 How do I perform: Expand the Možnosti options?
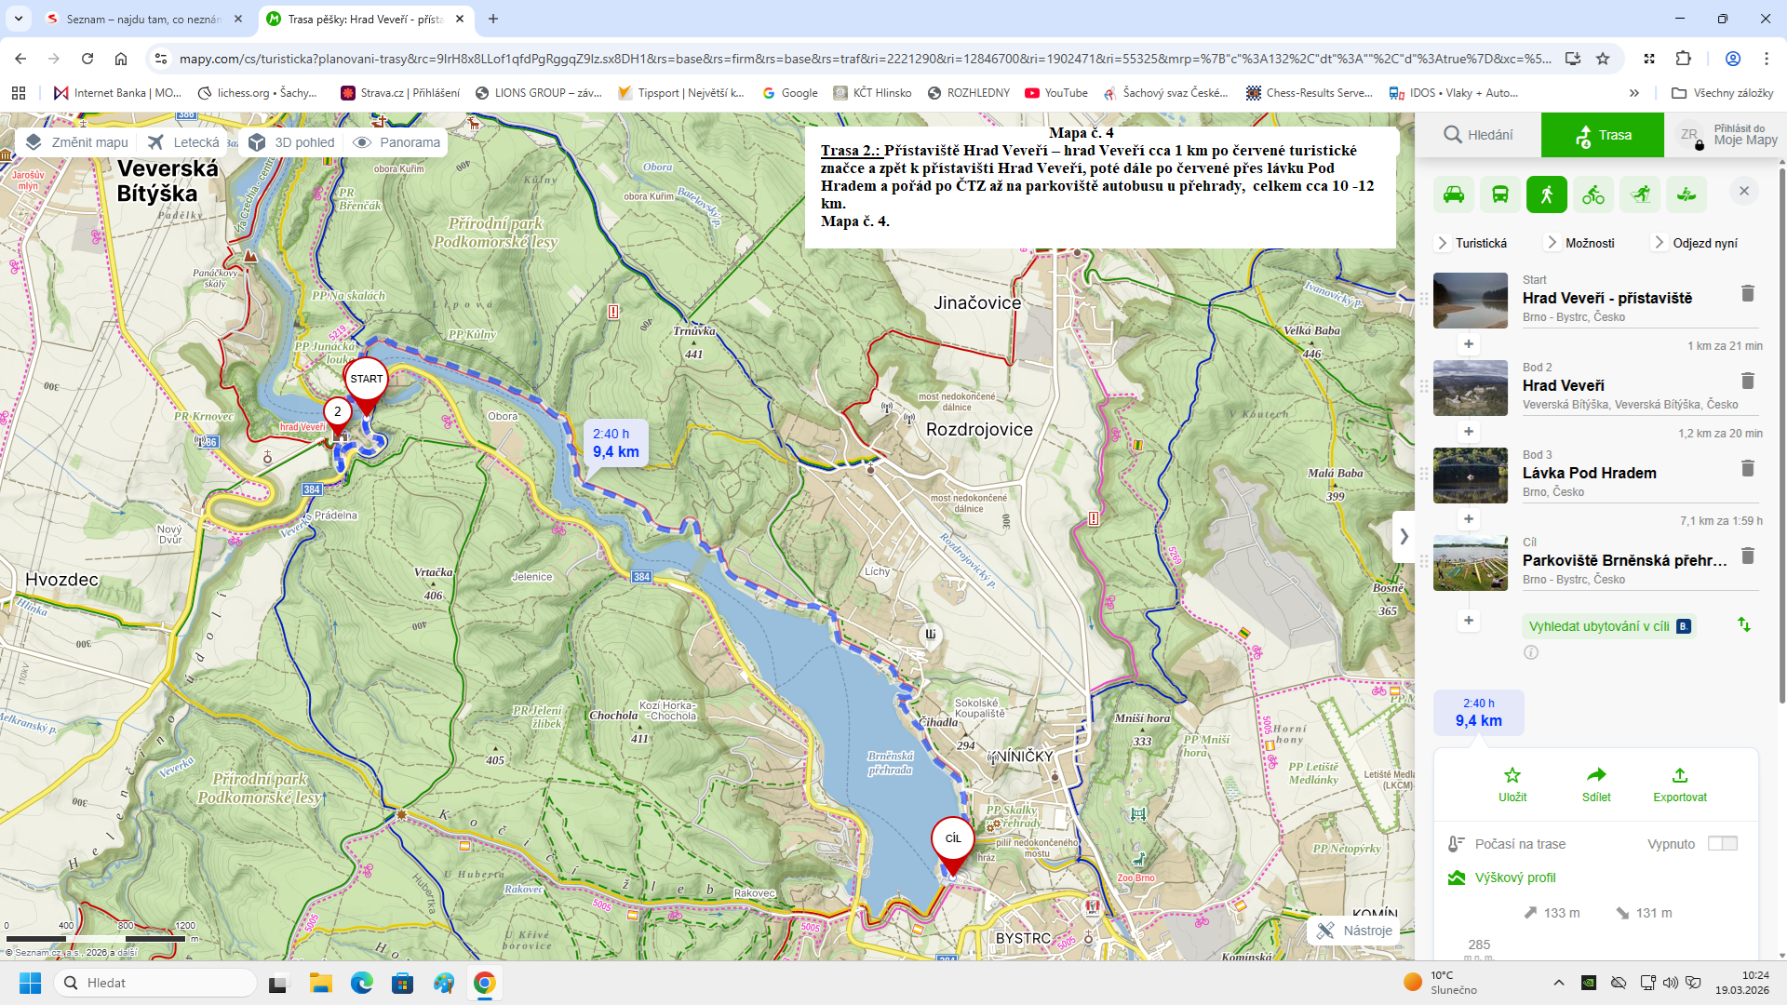1581,243
